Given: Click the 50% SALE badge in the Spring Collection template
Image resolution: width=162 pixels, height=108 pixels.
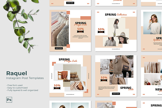Looking at the screenshot, I should (101, 31).
